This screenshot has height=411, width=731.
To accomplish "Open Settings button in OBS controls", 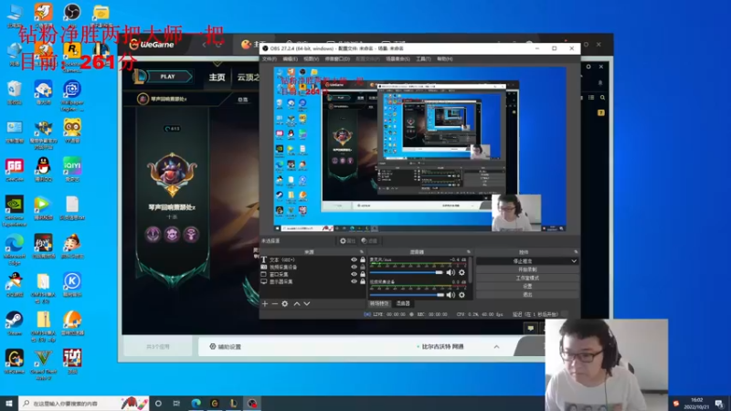I will click(527, 286).
